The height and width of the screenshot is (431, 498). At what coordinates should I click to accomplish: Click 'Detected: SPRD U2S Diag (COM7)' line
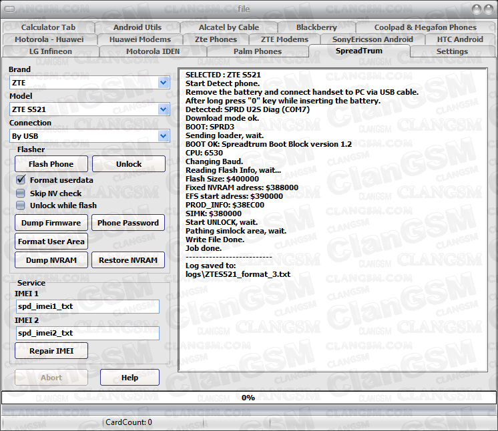click(x=248, y=109)
